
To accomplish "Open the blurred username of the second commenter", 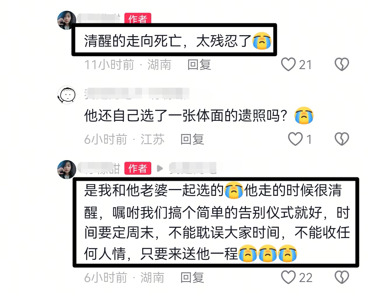I will pos(137,93).
